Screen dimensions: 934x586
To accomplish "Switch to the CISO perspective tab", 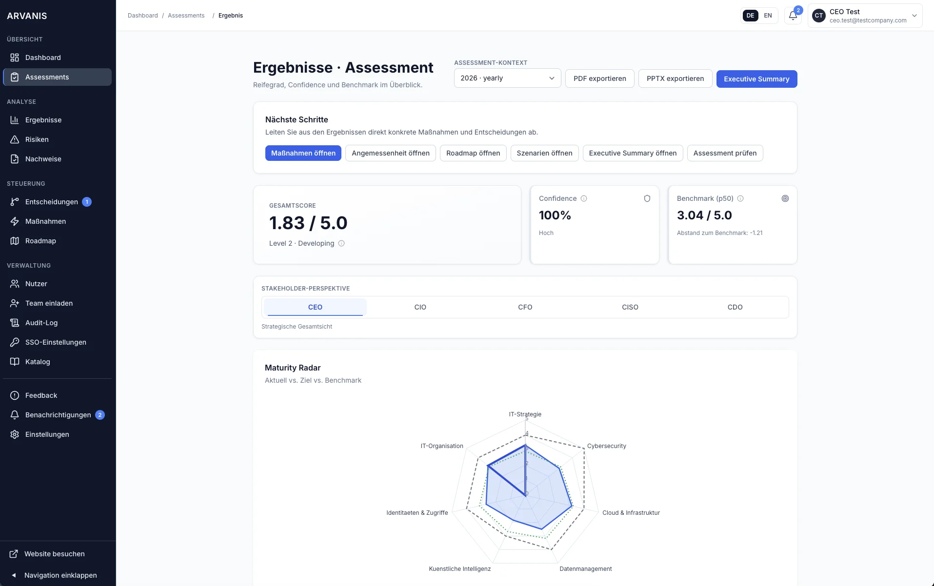I will 630,307.
